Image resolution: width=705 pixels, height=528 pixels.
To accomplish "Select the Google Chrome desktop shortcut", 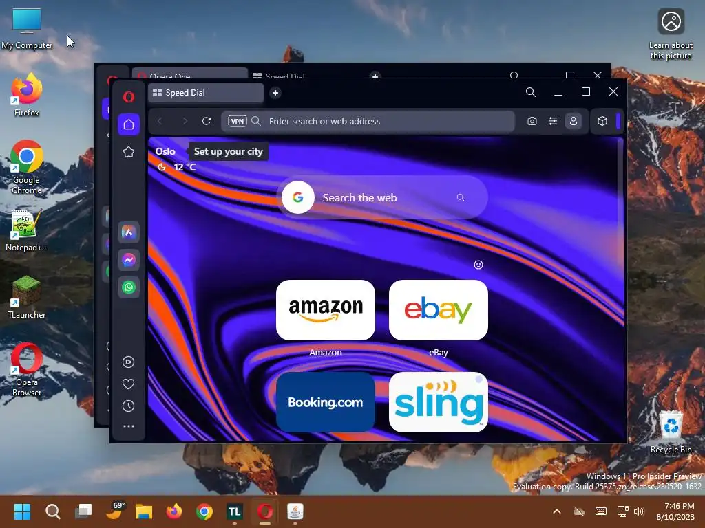I will [x=27, y=167].
